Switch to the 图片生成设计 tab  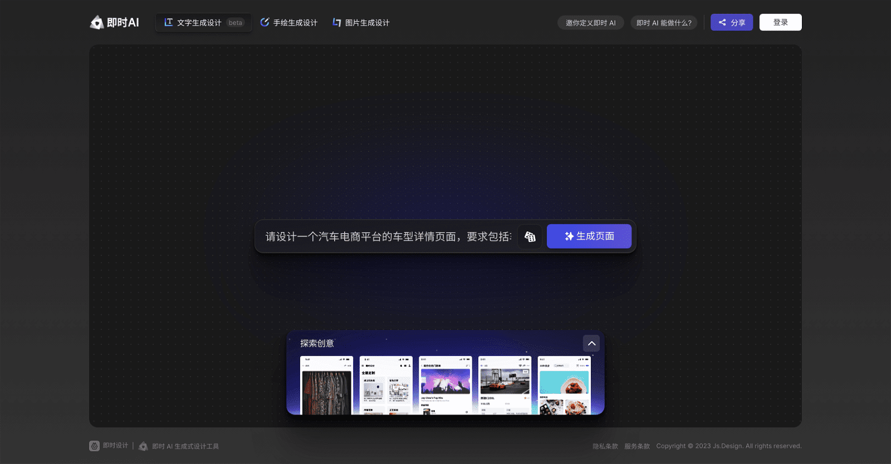coord(361,23)
